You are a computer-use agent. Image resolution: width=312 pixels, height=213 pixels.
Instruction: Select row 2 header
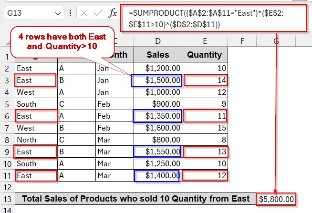pyautogui.click(x=7, y=69)
